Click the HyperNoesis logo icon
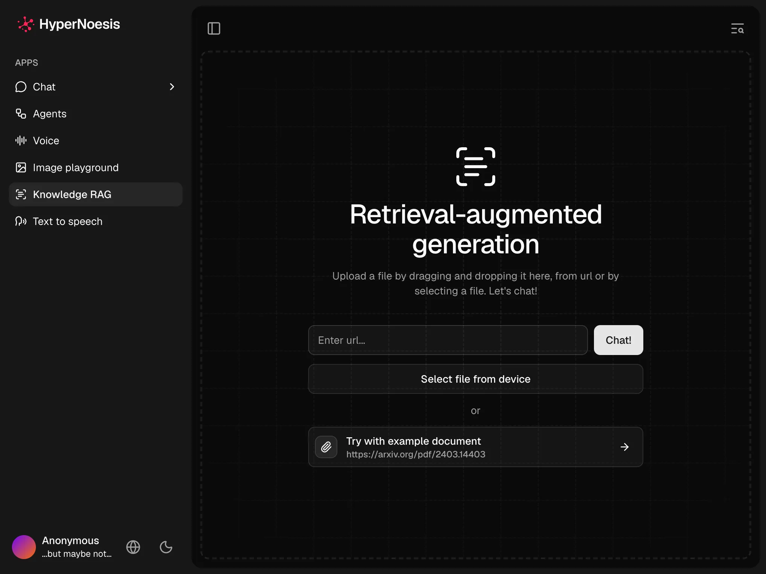766x574 pixels. (x=25, y=24)
